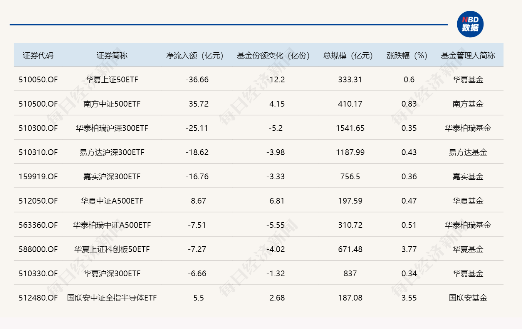Select total size value 1187.99
The image size is (522, 329).
350,152
